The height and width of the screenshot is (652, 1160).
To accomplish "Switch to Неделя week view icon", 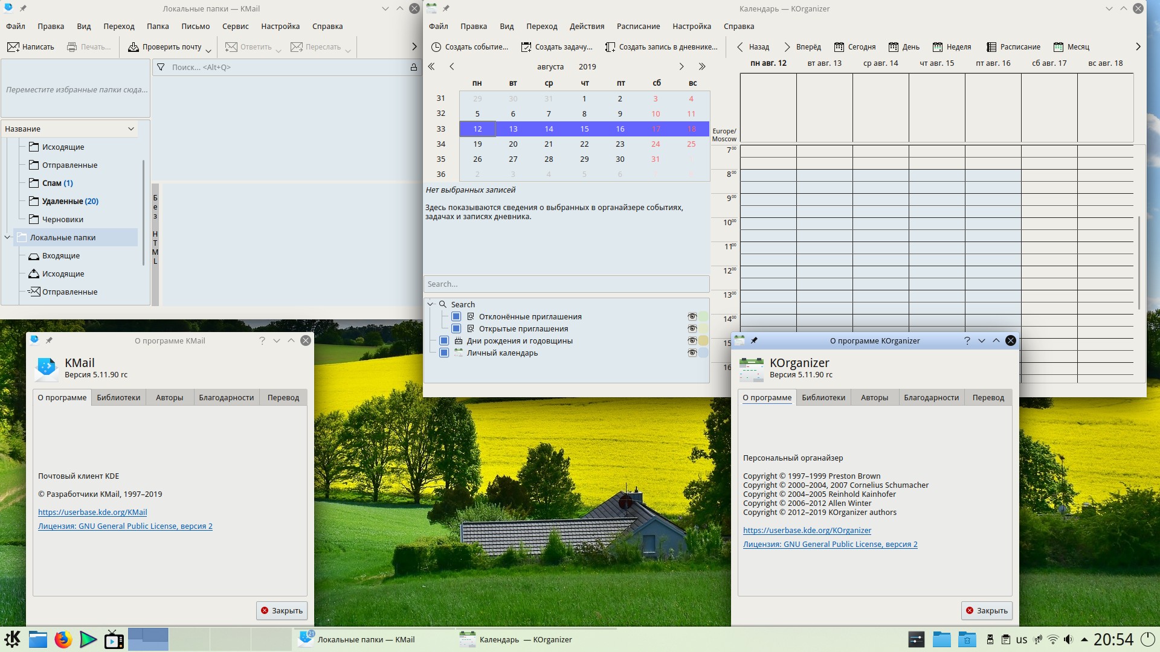I will [x=938, y=47].
